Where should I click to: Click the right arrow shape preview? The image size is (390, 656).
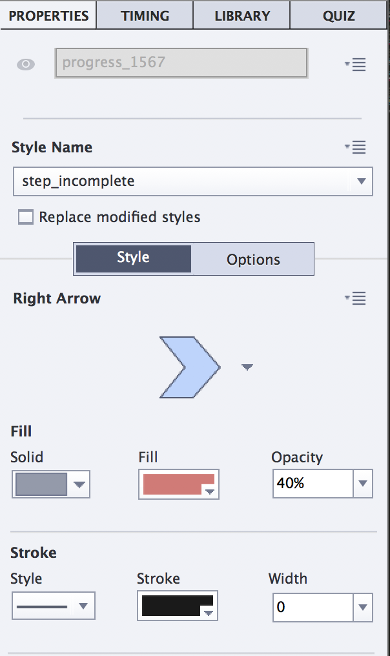(x=190, y=367)
